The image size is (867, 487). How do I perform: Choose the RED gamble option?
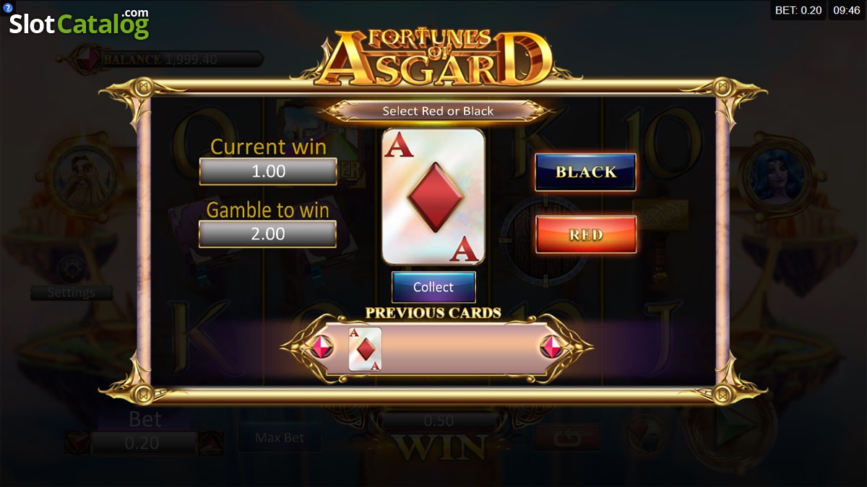pyautogui.click(x=586, y=234)
